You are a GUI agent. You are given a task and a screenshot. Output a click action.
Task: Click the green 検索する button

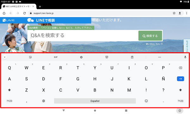150,36
